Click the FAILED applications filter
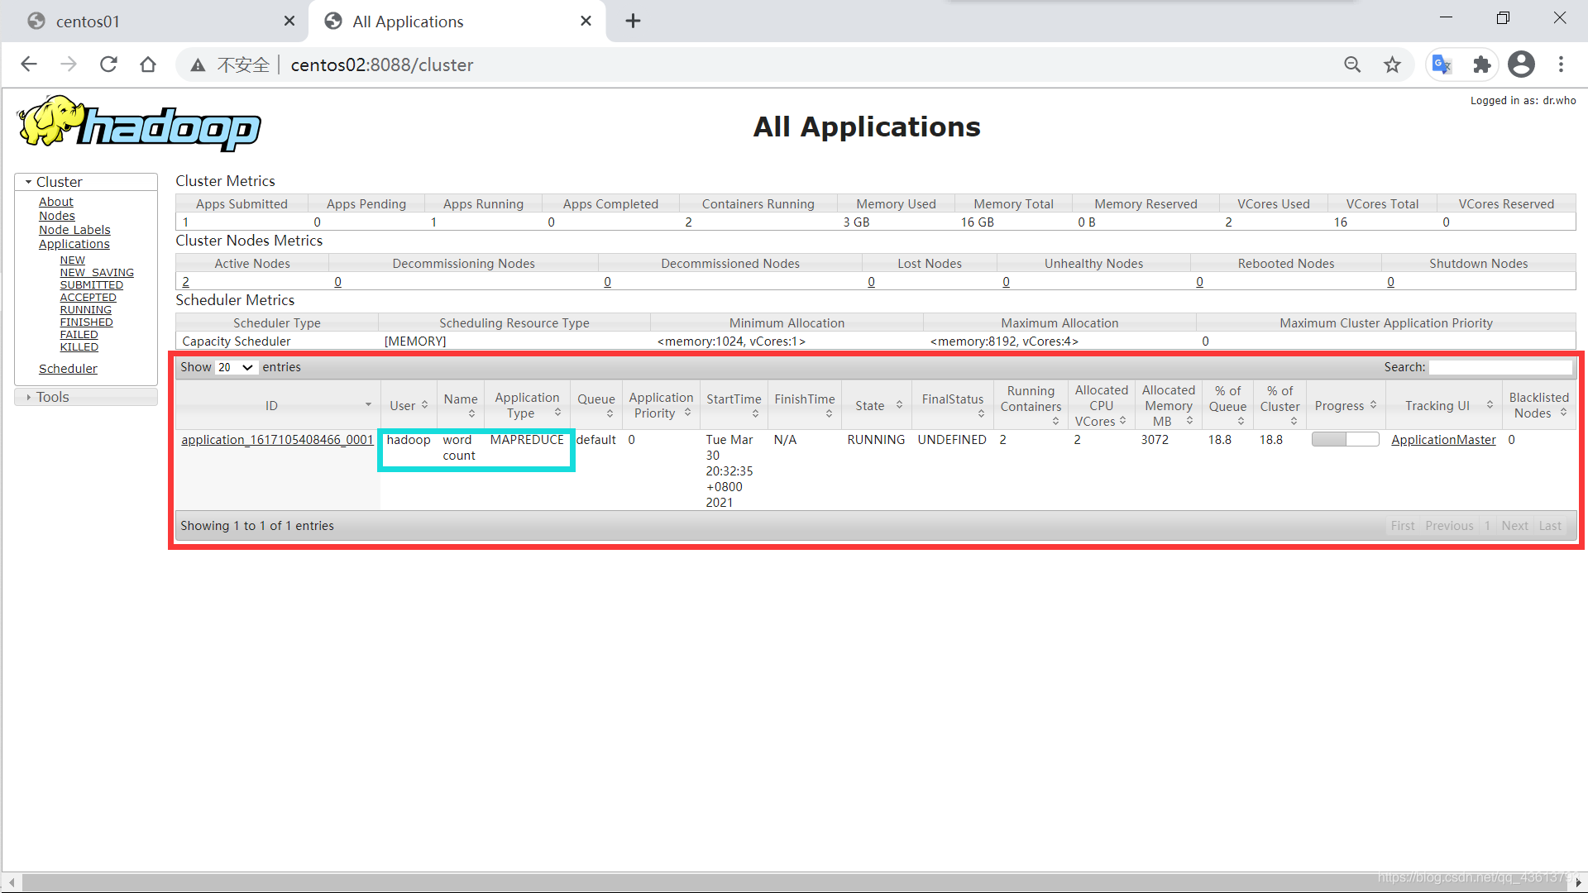Image resolution: width=1588 pixels, height=893 pixels. [x=79, y=334]
